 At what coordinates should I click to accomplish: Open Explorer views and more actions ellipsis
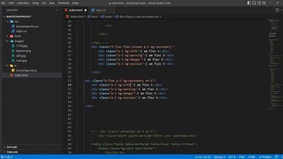[x=57, y=10]
